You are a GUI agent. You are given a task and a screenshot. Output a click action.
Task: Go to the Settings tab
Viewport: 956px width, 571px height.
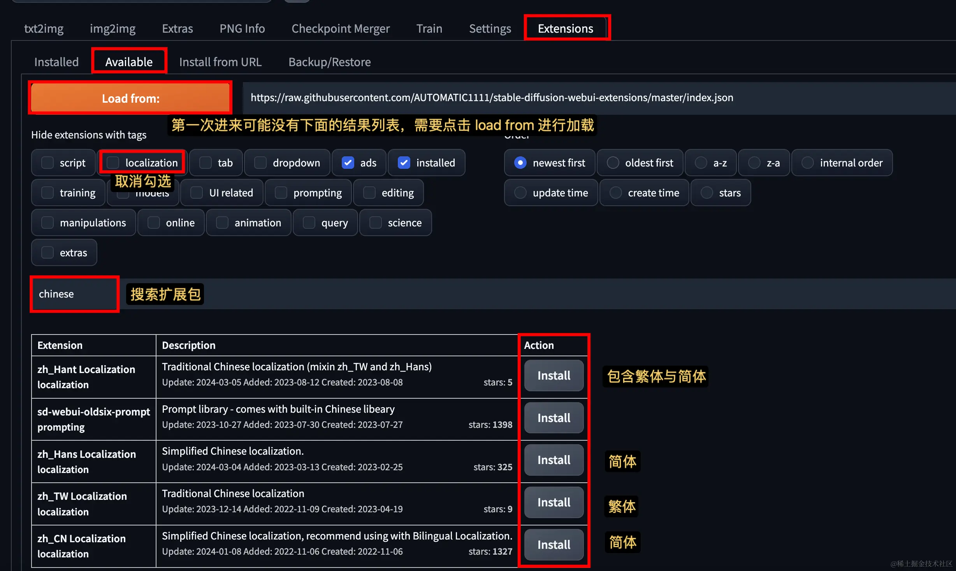[x=490, y=28]
